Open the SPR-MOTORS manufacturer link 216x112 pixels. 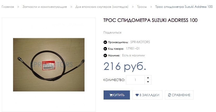point(140,42)
